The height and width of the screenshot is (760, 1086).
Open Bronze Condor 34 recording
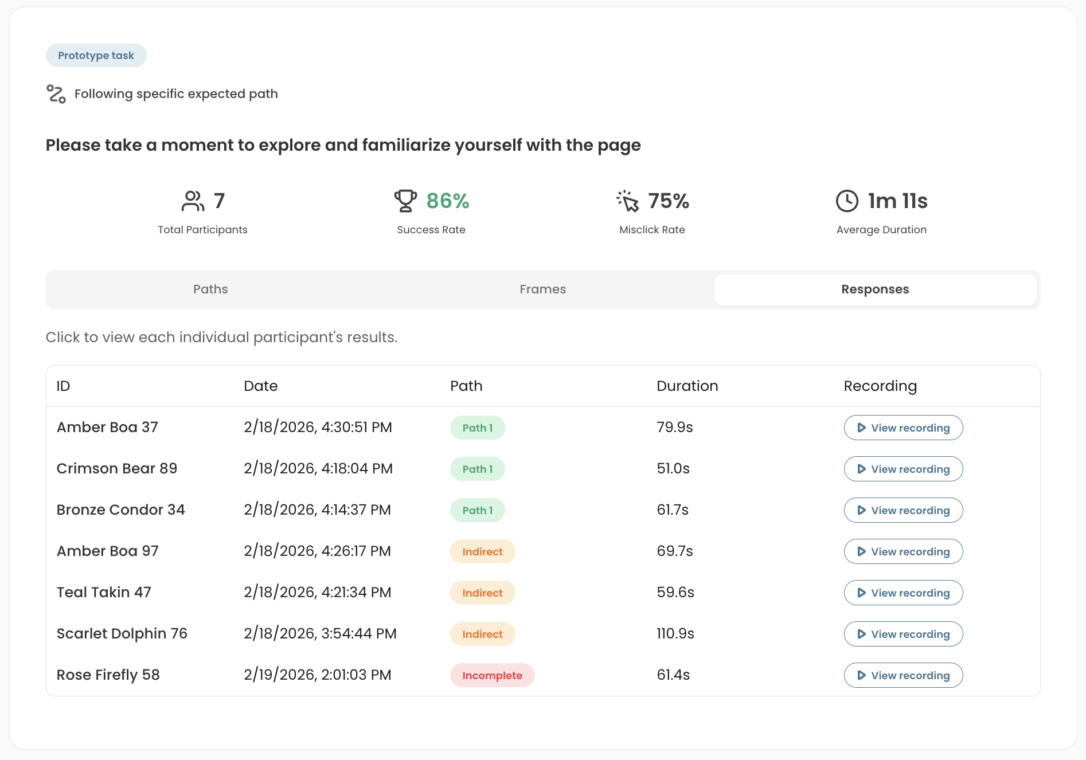pyautogui.click(x=903, y=510)
